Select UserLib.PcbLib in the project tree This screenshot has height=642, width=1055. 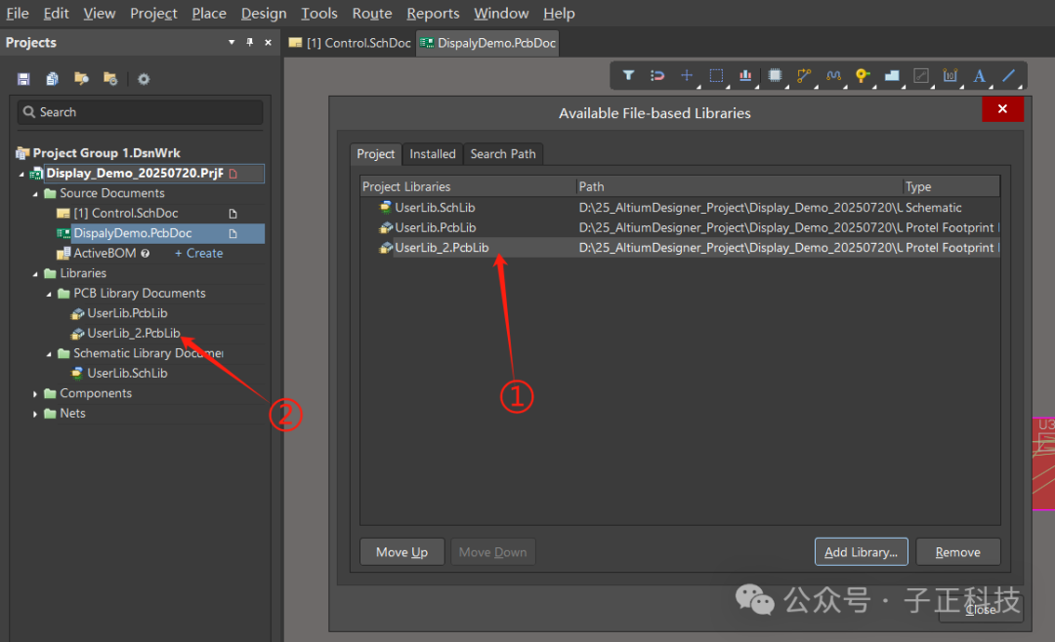pos(127,313)
